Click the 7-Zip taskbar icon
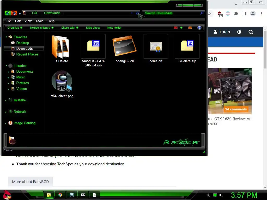The image size is (267, 200). (83, 195)
